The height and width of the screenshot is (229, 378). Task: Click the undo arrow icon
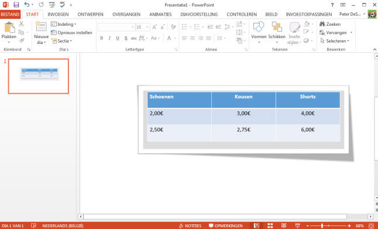tap(27, 5)
